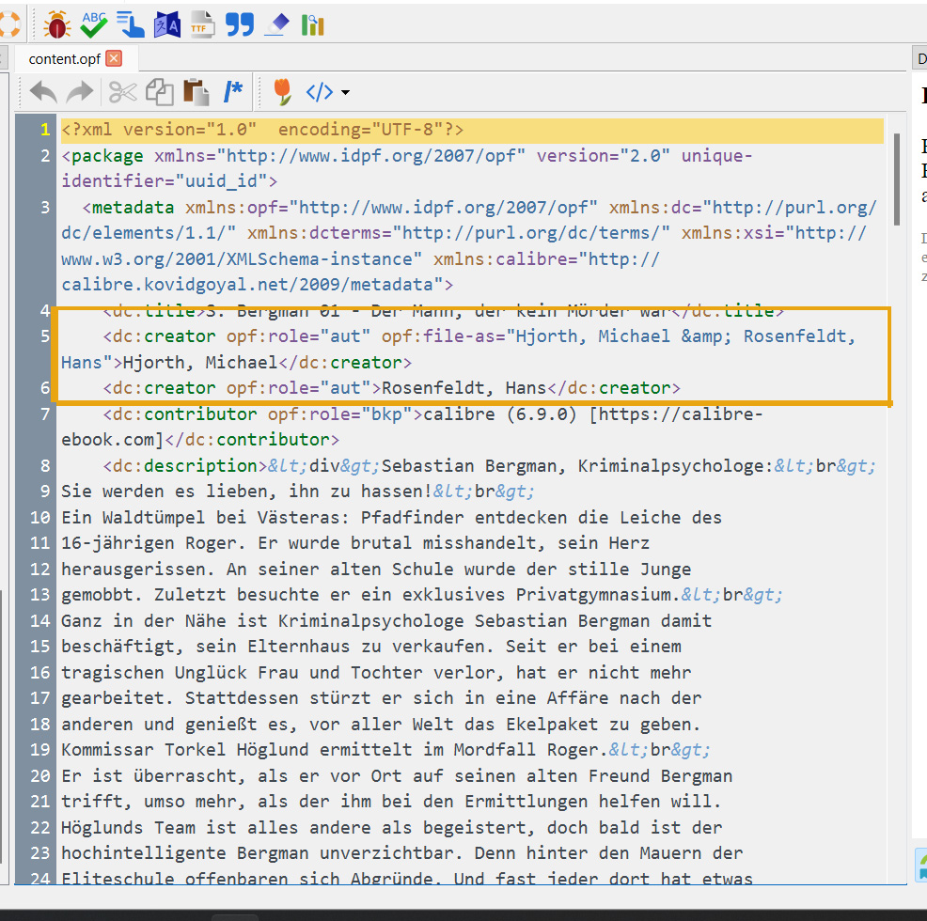
Task: Click the copy icon
Action: coord(160,92)
